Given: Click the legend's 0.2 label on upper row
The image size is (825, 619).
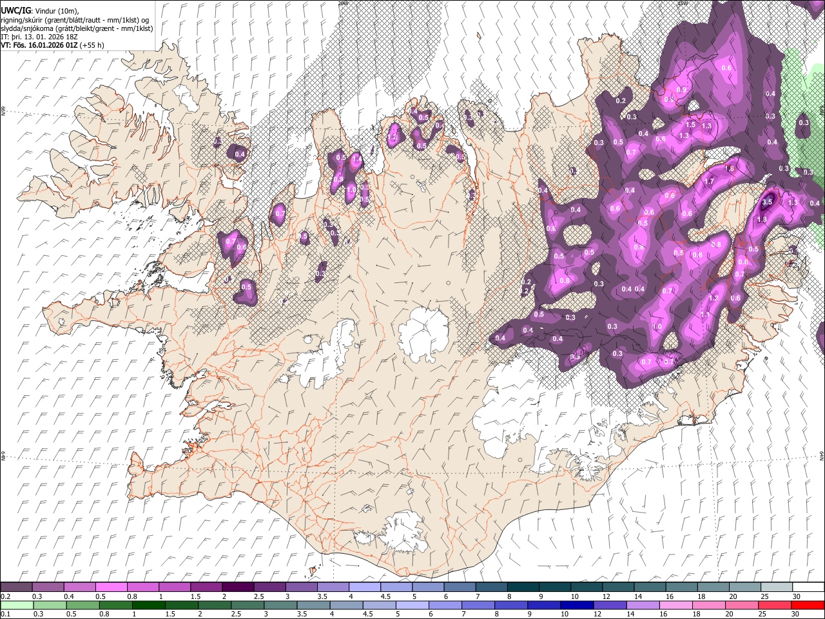Looking at the screenshot, I should point(5,596).
